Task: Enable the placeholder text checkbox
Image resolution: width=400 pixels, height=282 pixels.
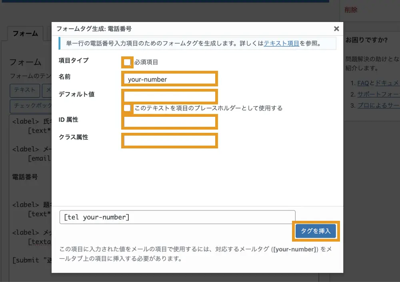Action: tap(127, 108)
